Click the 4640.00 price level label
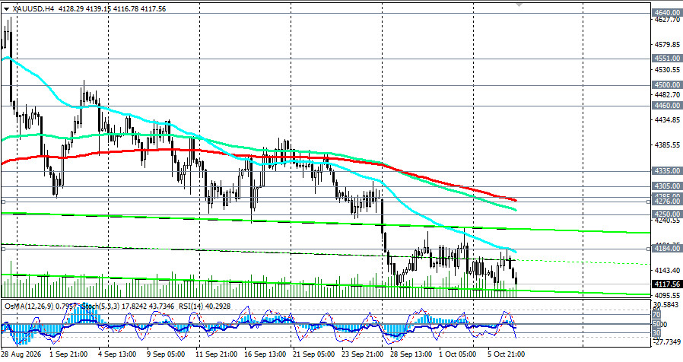The image size is (683, 362). [667, 13]
